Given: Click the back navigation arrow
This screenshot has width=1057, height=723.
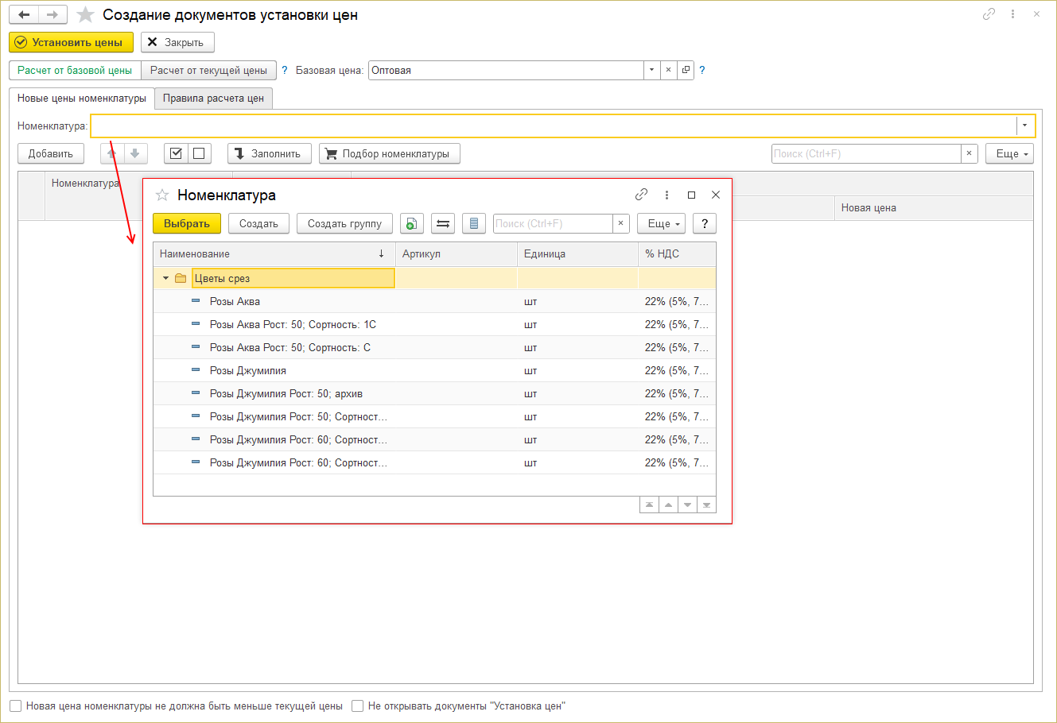Looking at the screenshot, I should (x=24, y=15).
